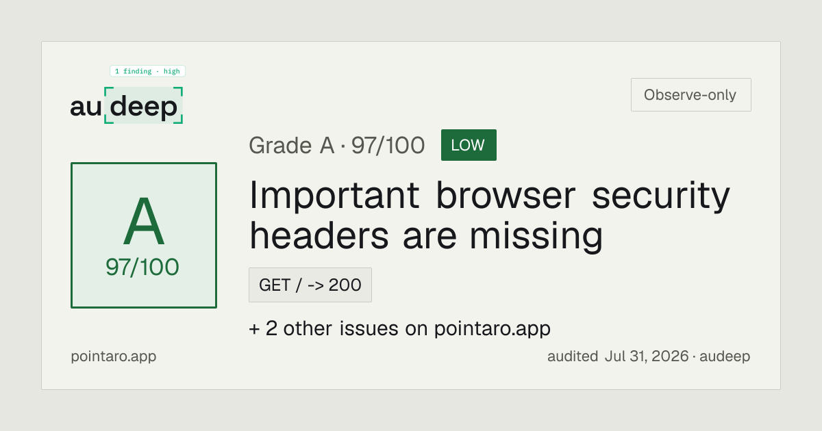The width and height of the screenshot is (822, 431).
Task: Click the Jul 31, 2026 audit date
Action: (647, 356)
